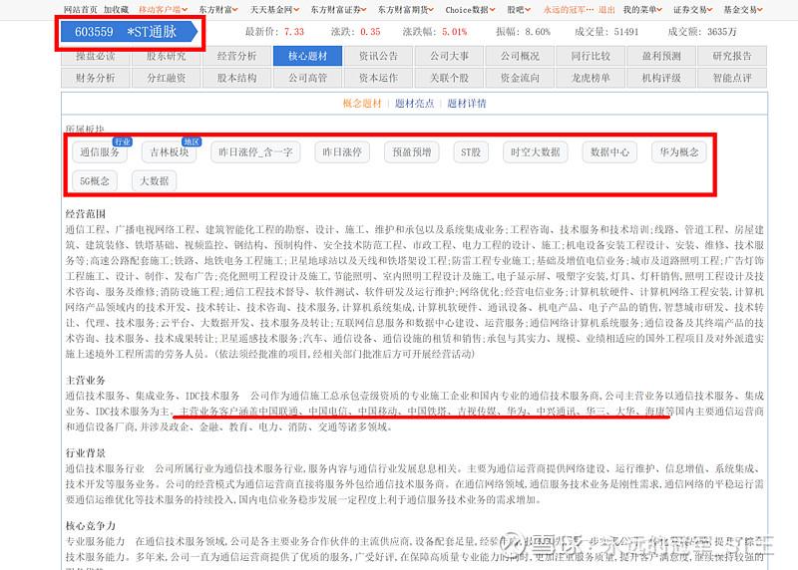Open the 公司概况 tab
Image resolution: width=798 pixels, height=570 pixels.
pos(520,56)
